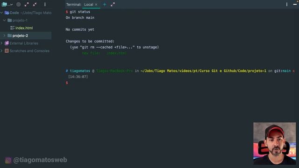This screenshot has width=299, height=168.
Task: Expand the projeto-2 folder
Action: coord(4,35)
